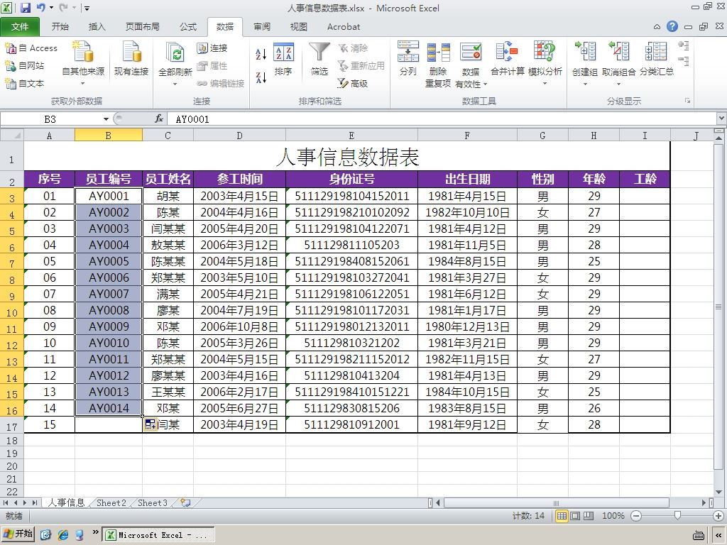The image size is (727, 545).
Task: Switch to 公式 Formulas tab
Action: [188, 27]
